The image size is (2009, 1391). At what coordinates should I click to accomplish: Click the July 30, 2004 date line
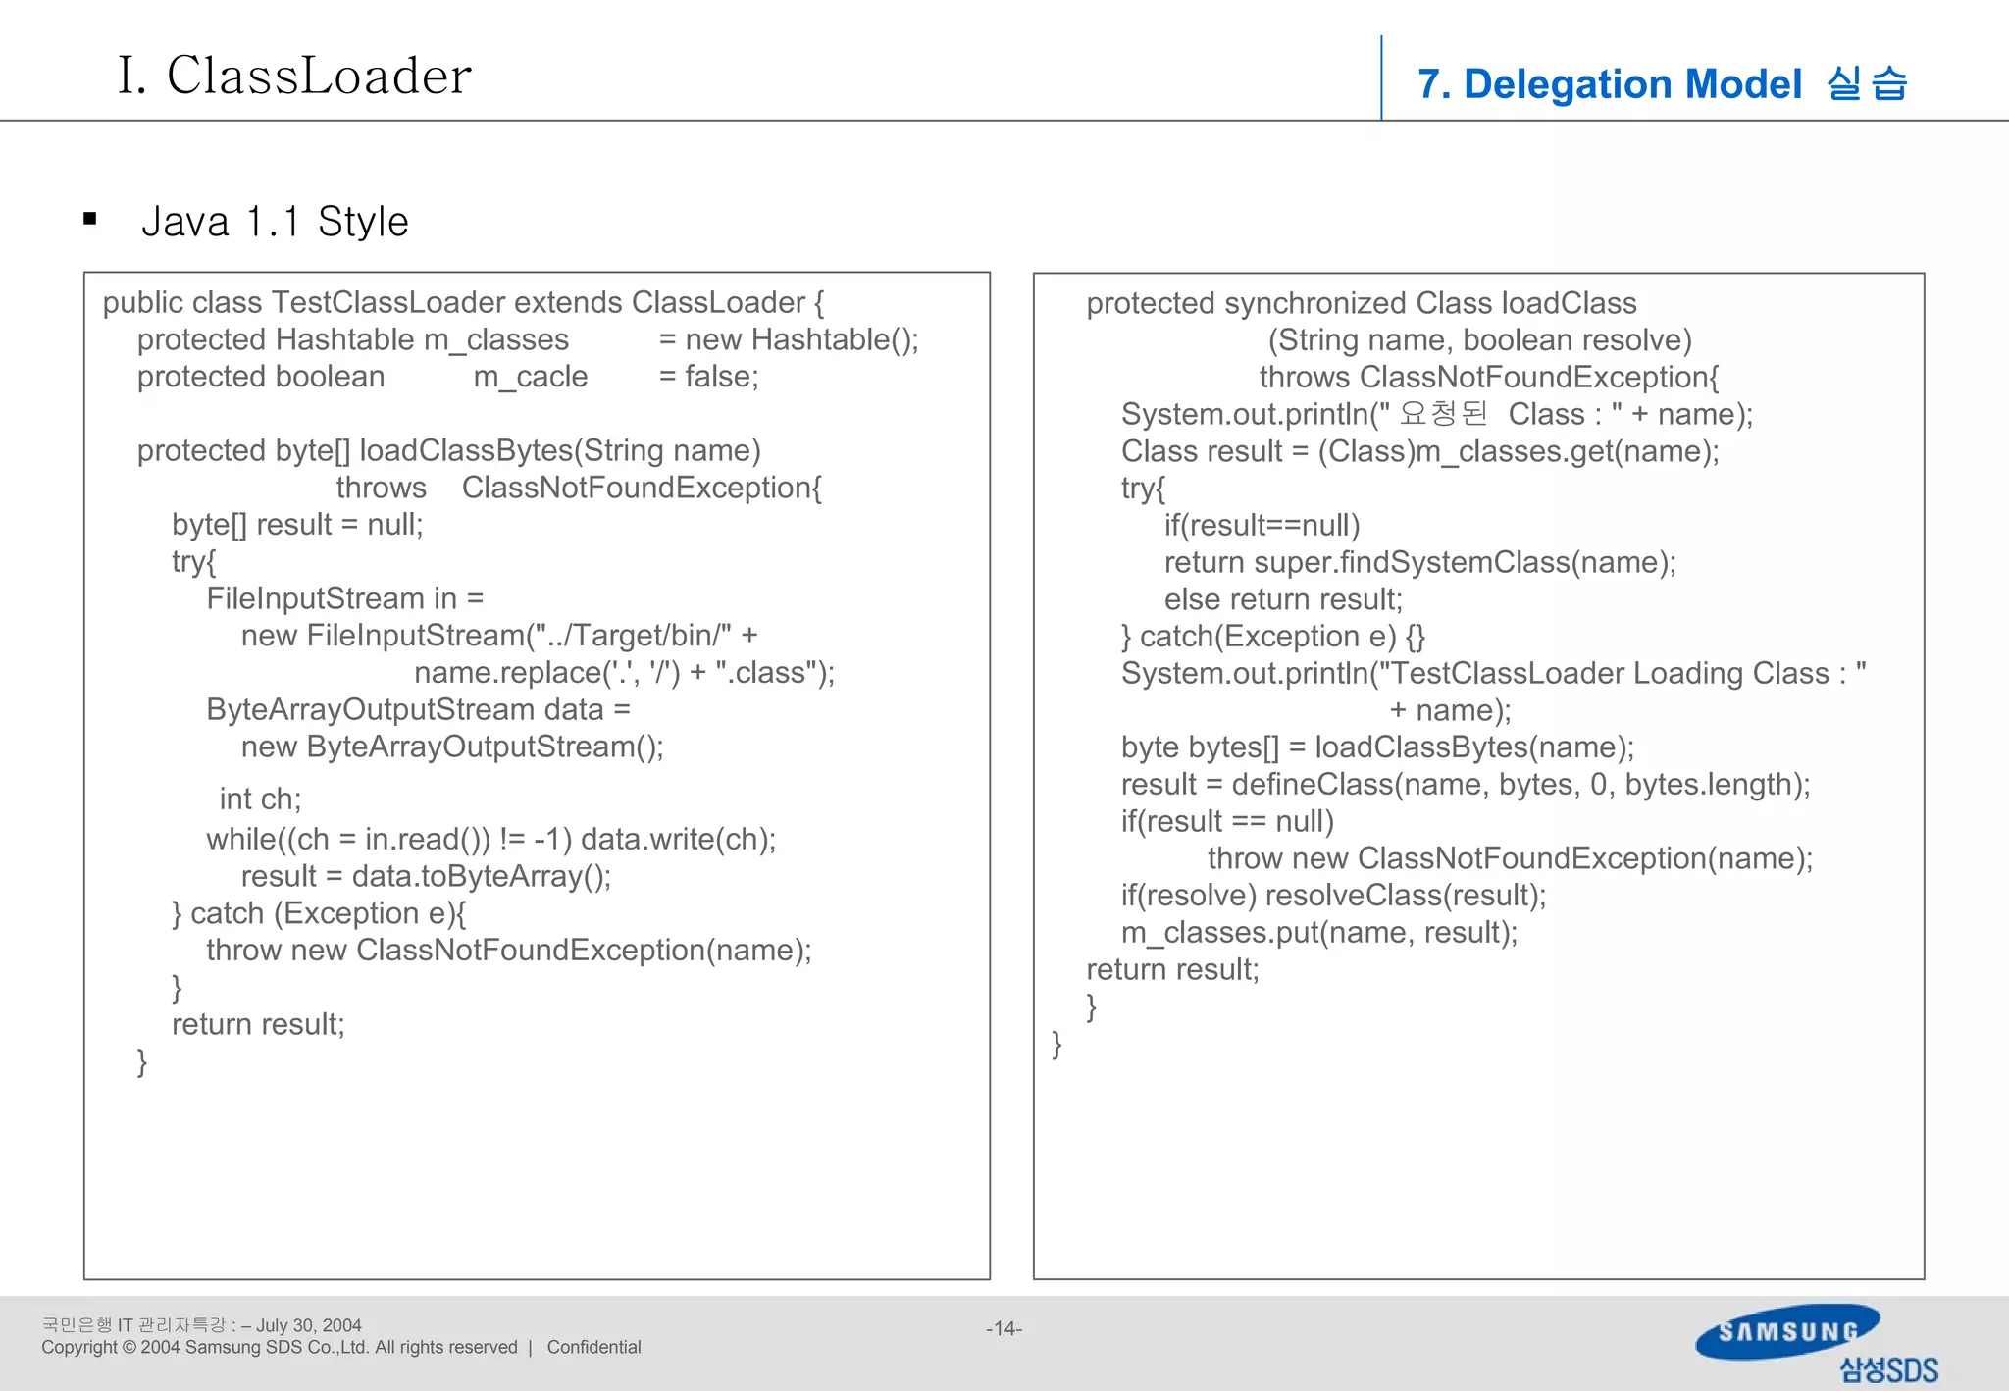point(201,1325)
